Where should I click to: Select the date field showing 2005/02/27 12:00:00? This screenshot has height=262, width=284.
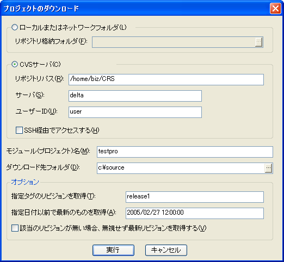coord(195,213)
